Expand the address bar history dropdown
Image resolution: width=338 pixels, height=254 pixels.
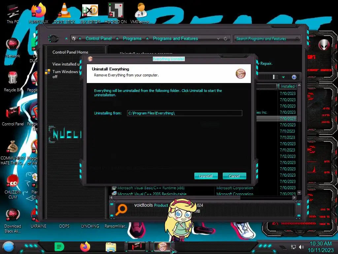pyautogui.click(x=219, y=39)
